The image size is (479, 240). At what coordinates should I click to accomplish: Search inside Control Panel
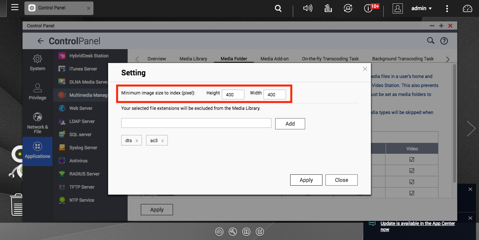[431, 40]
